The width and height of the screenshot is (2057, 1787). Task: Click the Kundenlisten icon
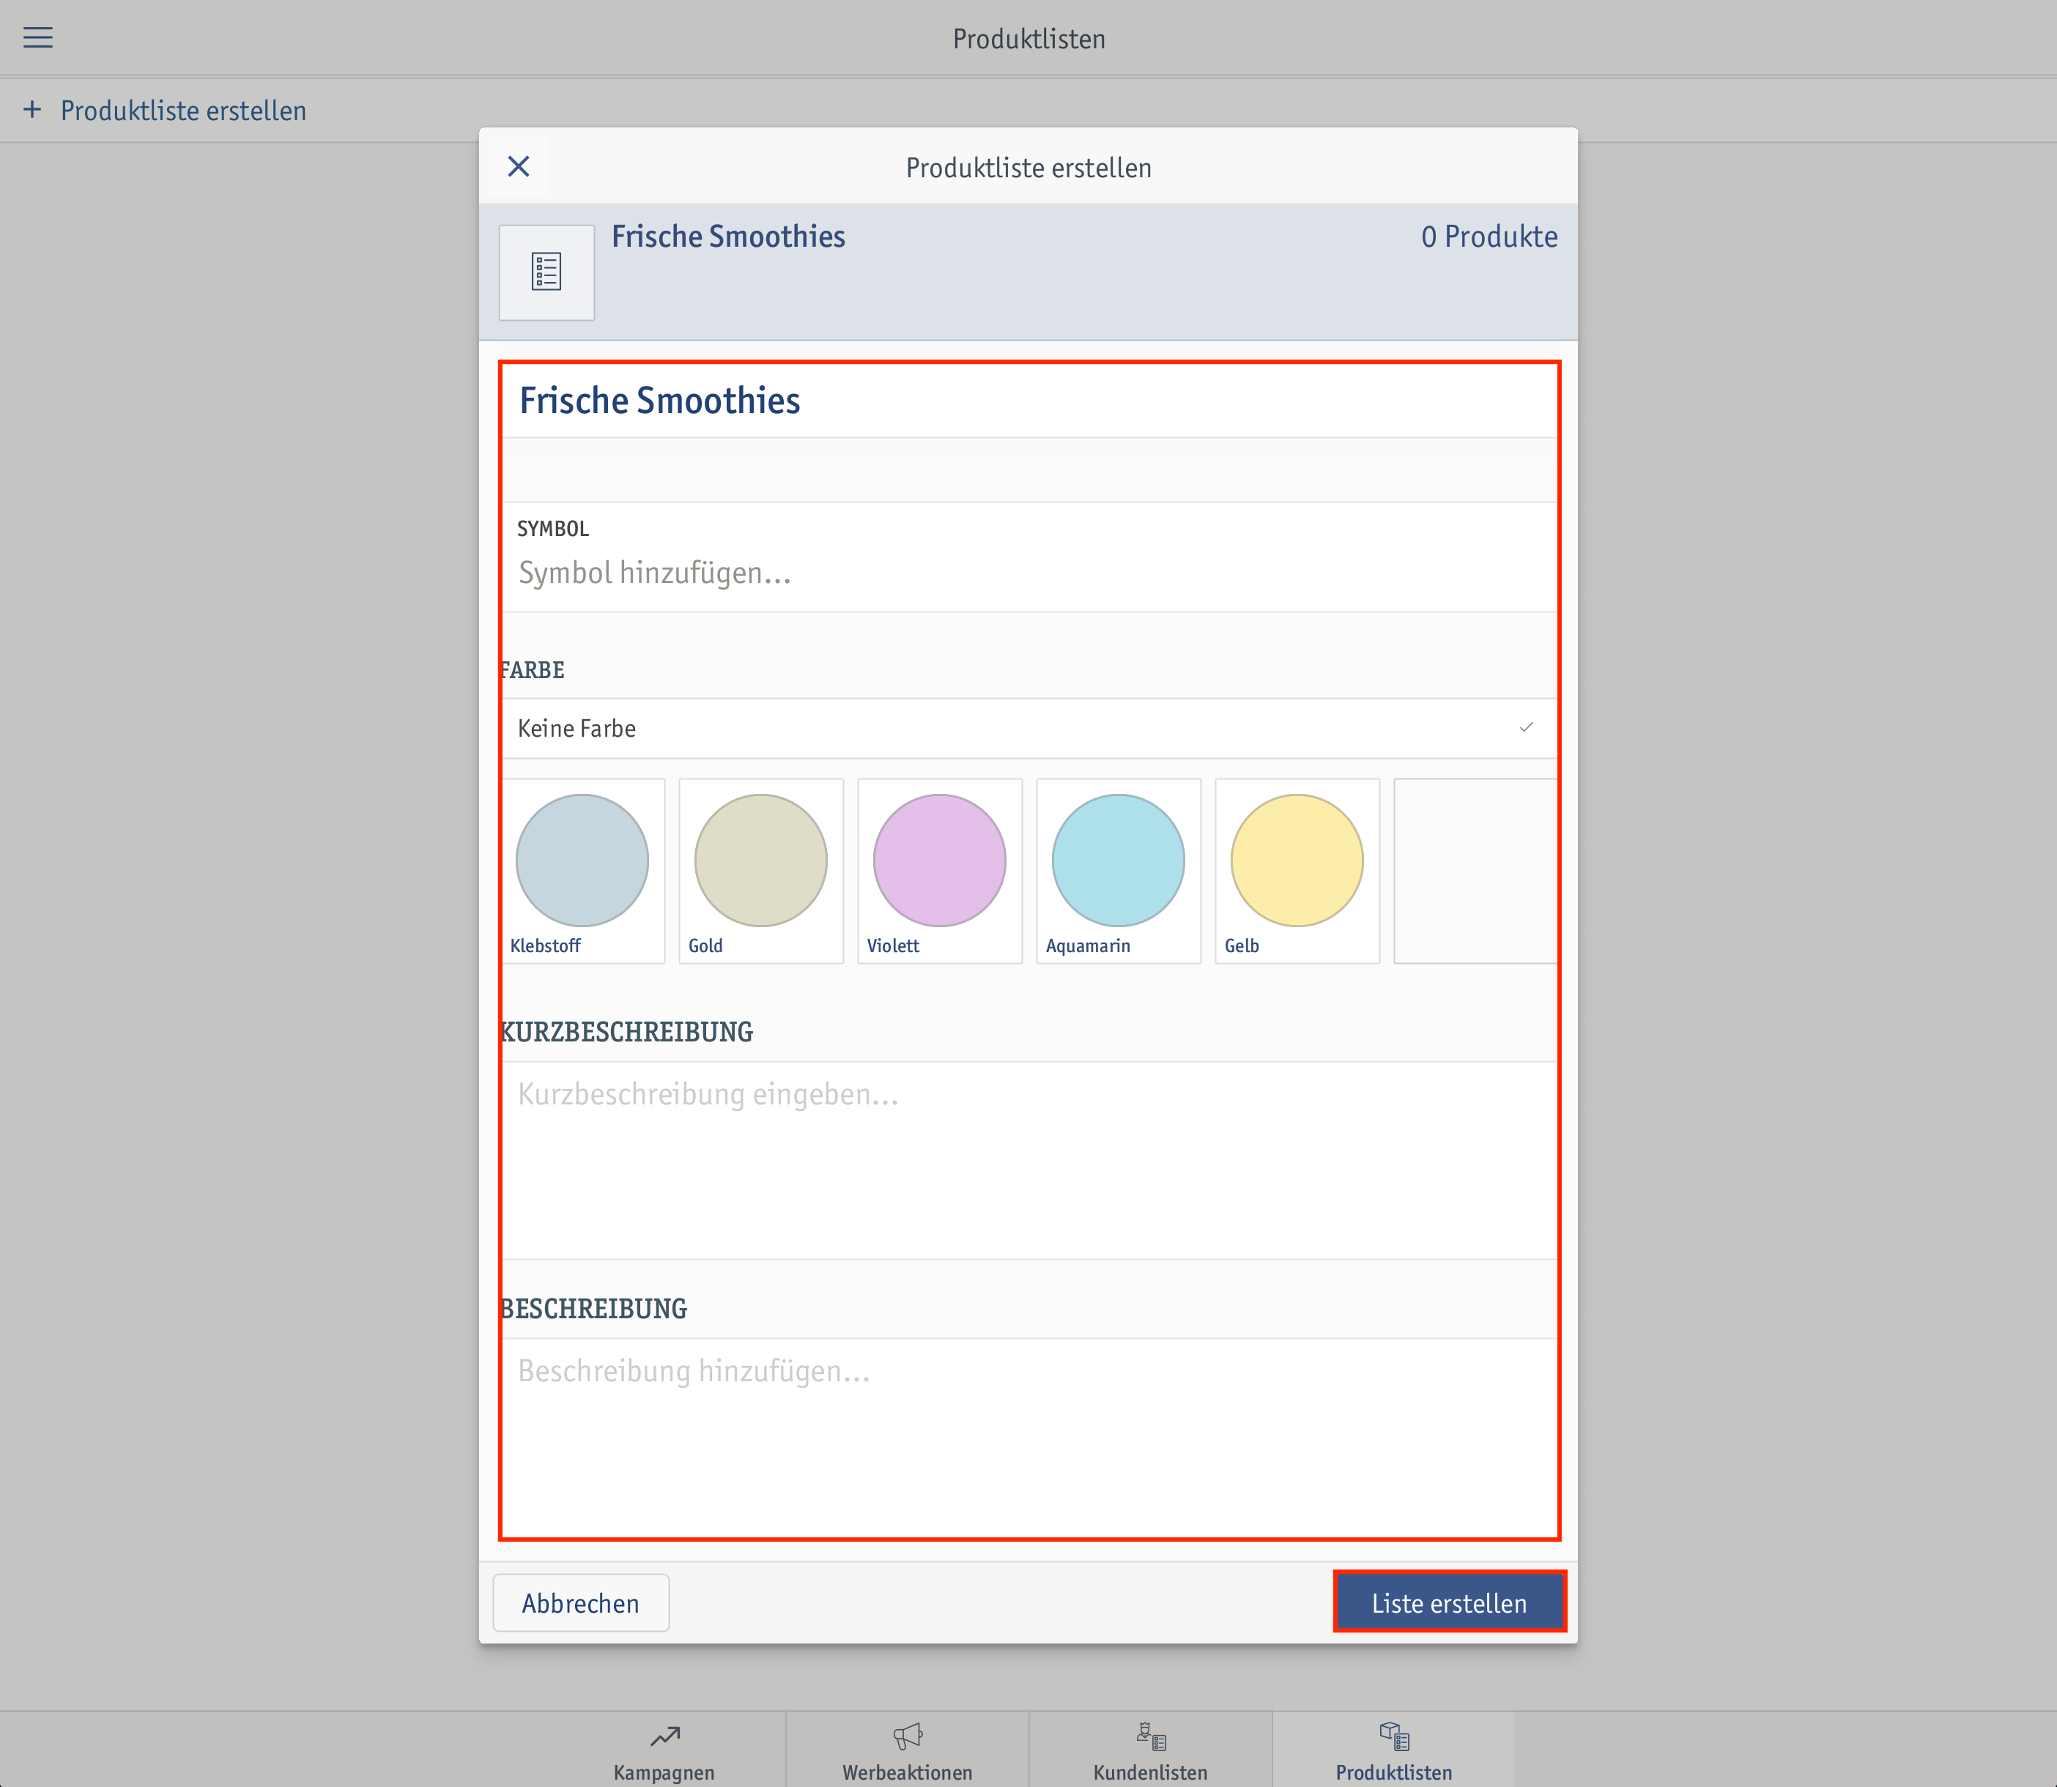pos(1151,1736)
